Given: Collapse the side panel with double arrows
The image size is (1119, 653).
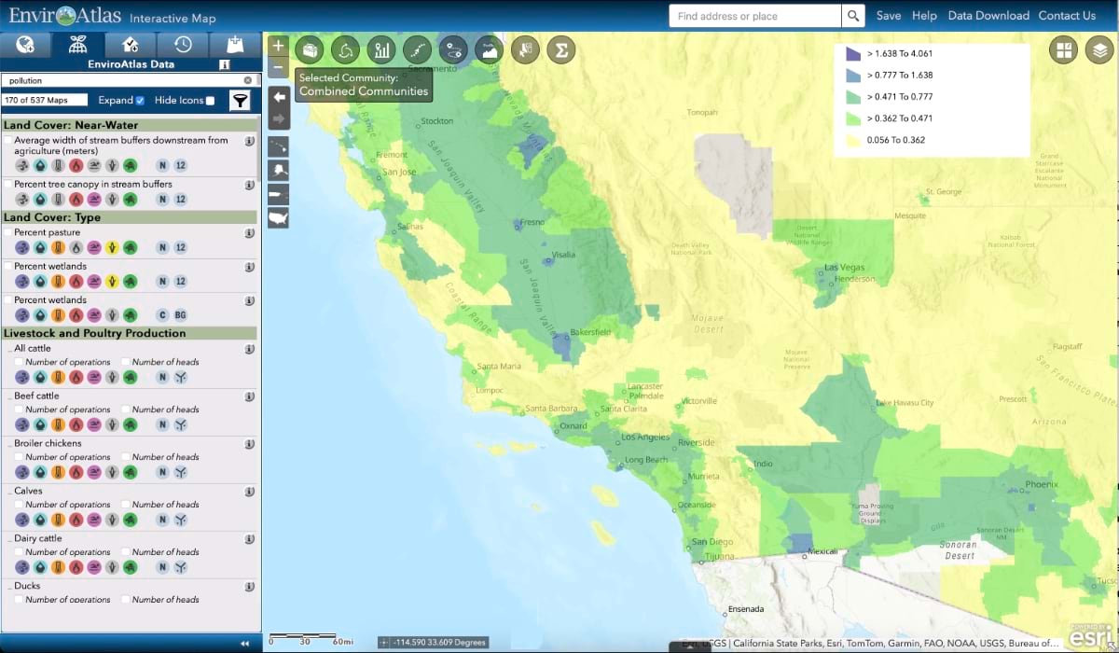Looking at the screenshot, I should (244, 644).
